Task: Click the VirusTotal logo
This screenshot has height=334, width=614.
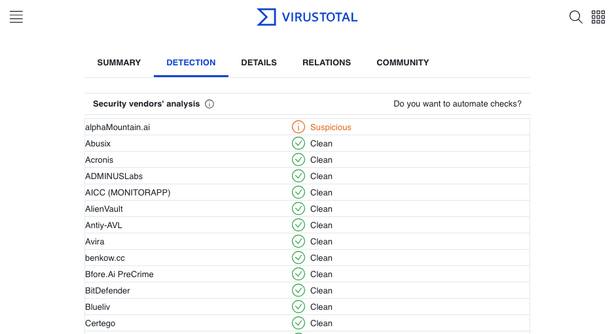Action: tap(307, 17)
